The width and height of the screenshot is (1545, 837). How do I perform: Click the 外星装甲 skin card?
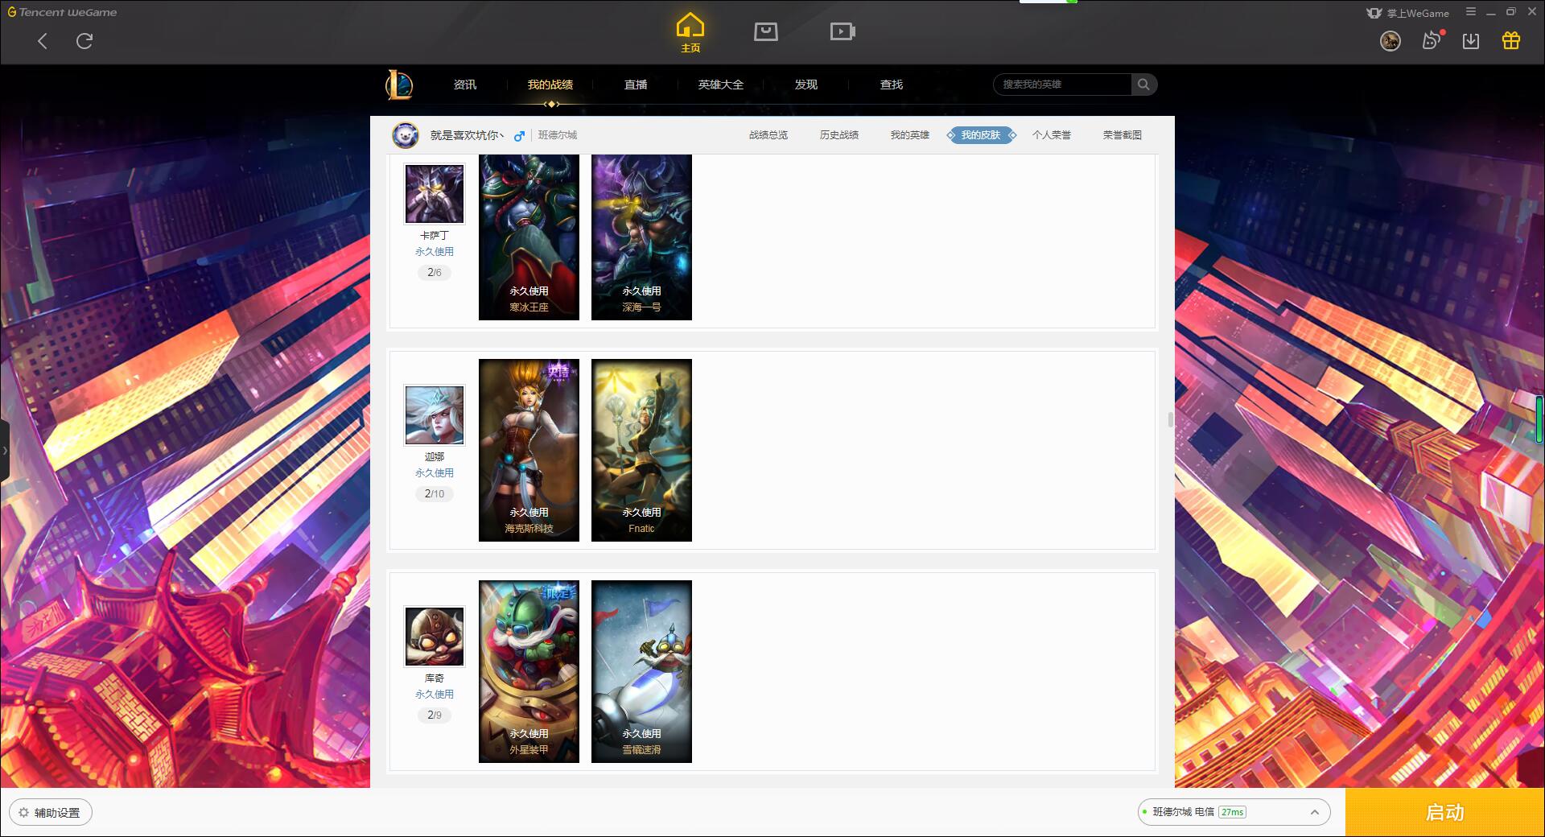pyautogui.click(x=529, y=671)
